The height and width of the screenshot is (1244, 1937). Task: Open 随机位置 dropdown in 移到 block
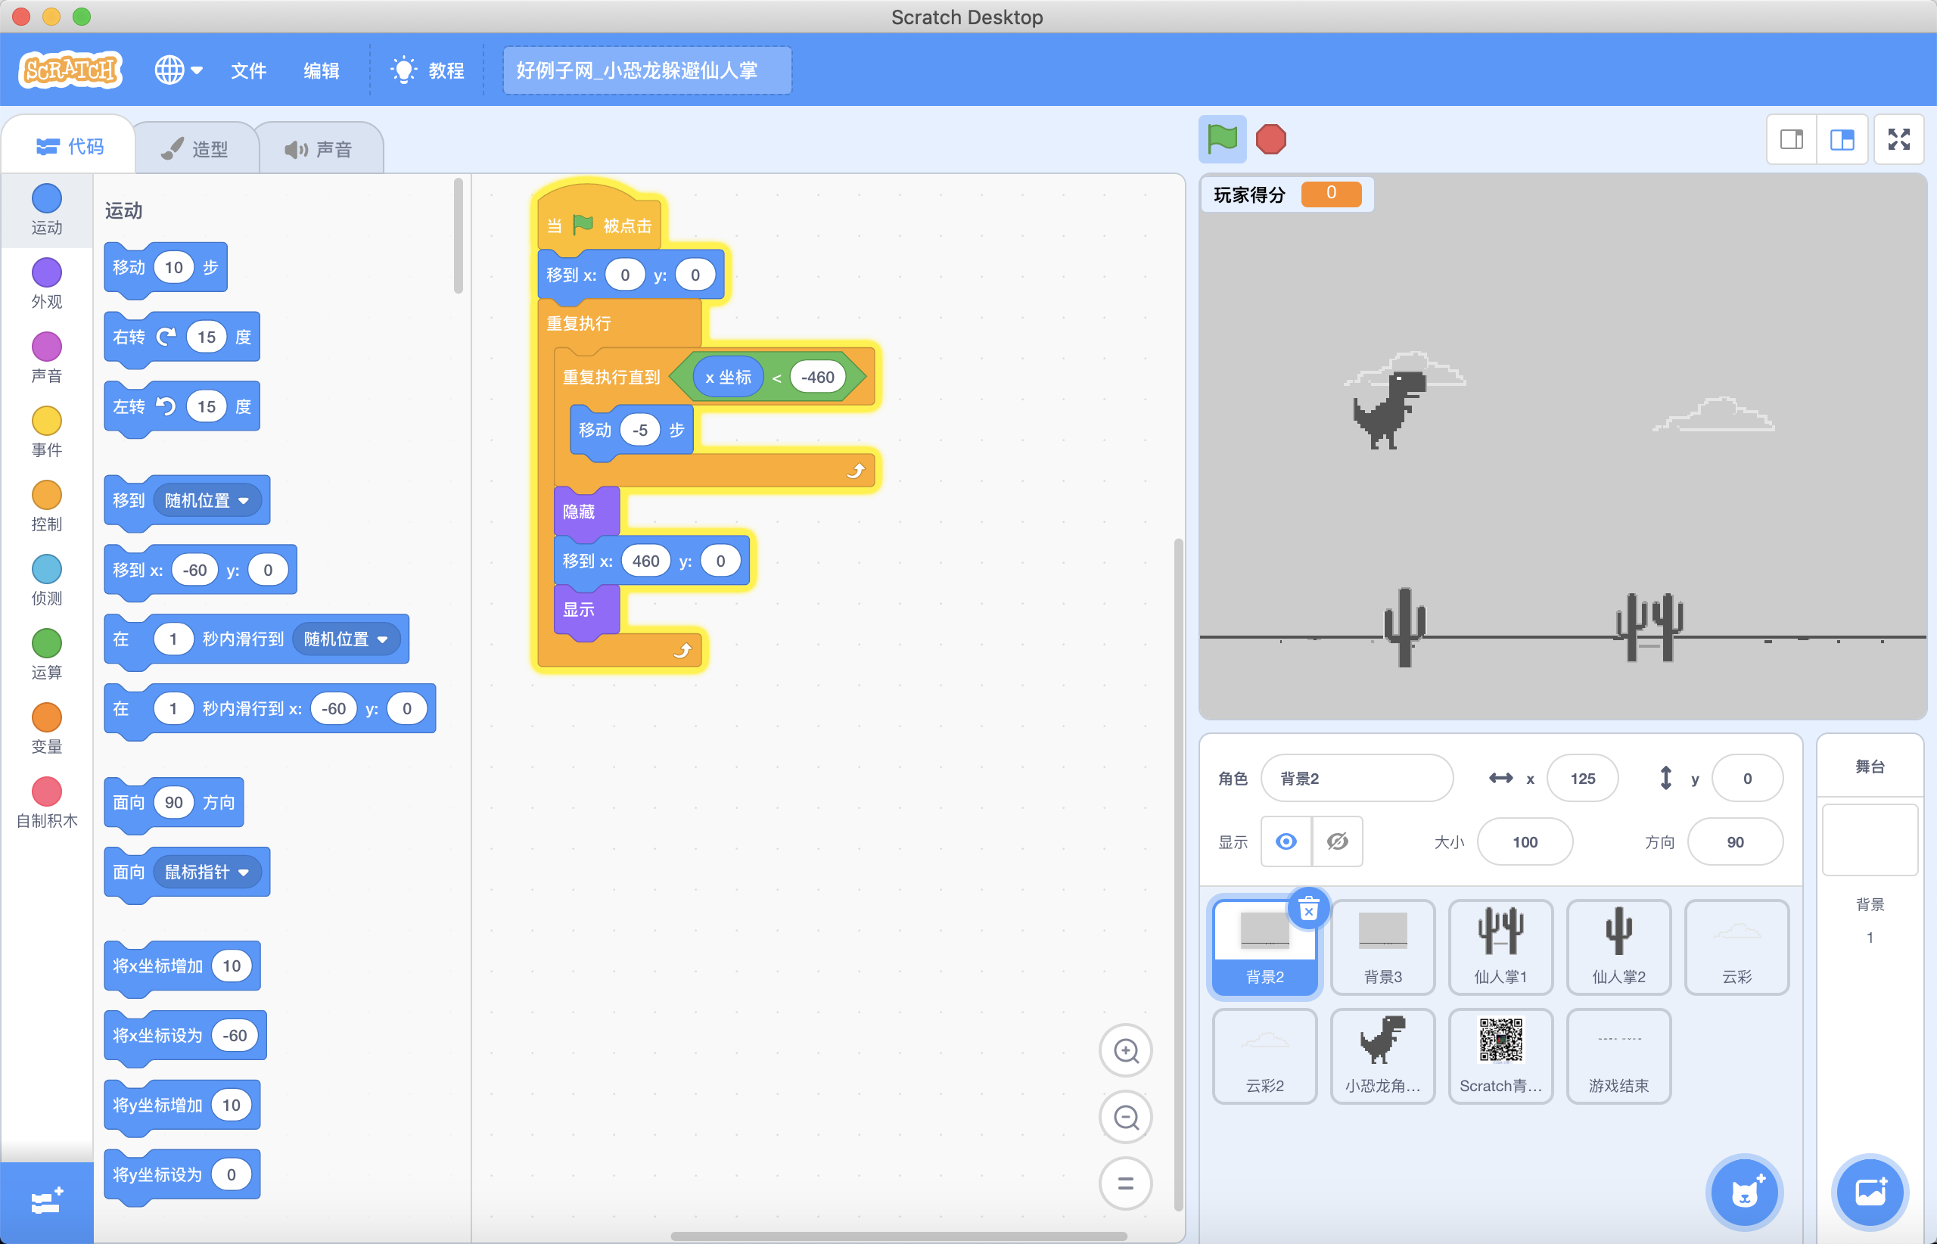point(207,501)
